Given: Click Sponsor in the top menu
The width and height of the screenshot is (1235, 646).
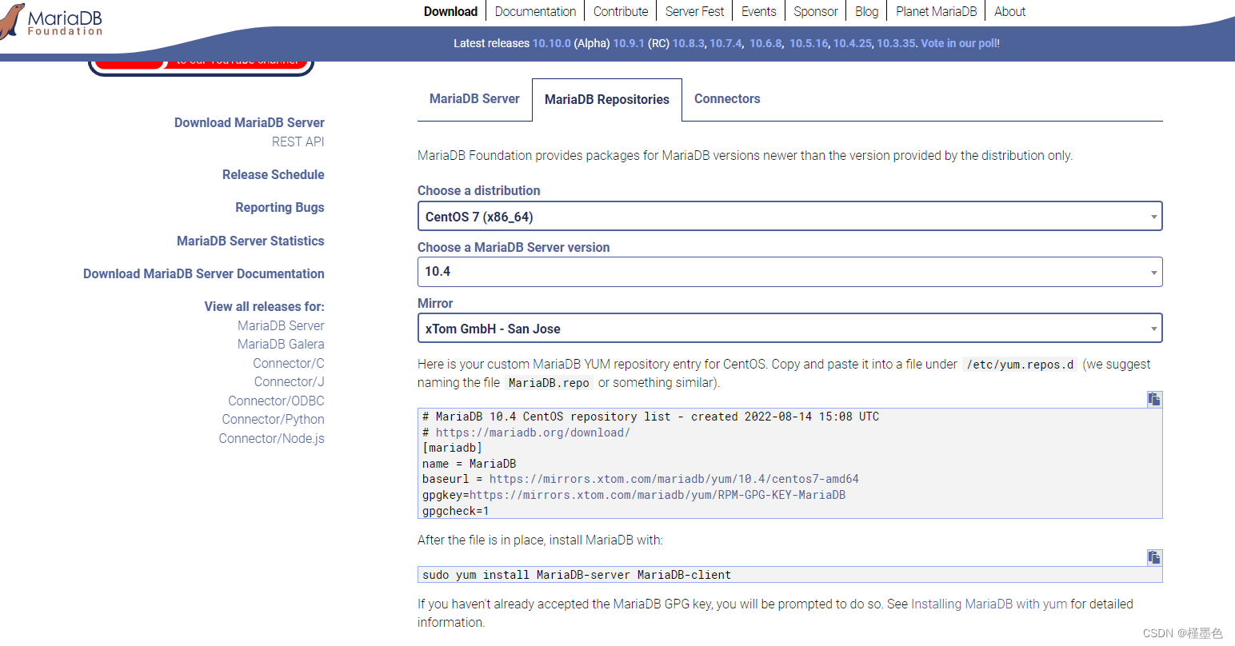Looking at the screenshot, I should 815,11.
